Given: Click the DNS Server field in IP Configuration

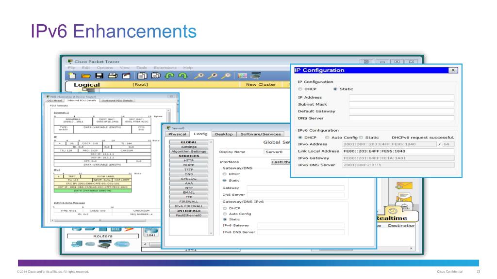Looking at the screenshot, I should (401, 118).
